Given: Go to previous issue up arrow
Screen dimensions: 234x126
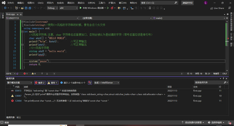Looking at the screenshot, I should (42, 74).
